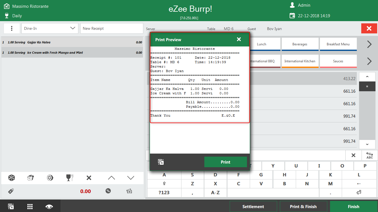Viewport: 378px width, 212px height.
Task: Click the Settlement button
Action: point(253,206)
